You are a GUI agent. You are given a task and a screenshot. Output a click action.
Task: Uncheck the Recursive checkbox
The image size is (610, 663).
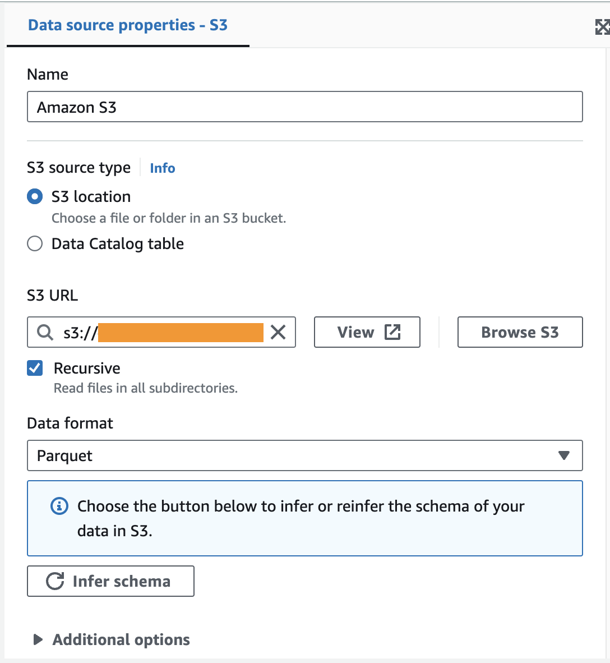pos(35,368)
